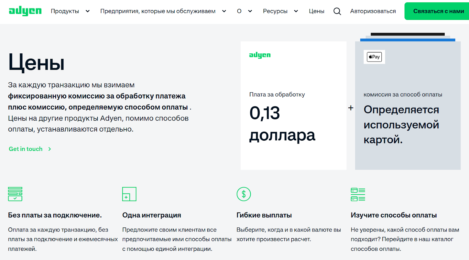This screenshot has width=469, height=260.
Task: Click Adyen logo on processing fee card
Action: coord(260,55)
